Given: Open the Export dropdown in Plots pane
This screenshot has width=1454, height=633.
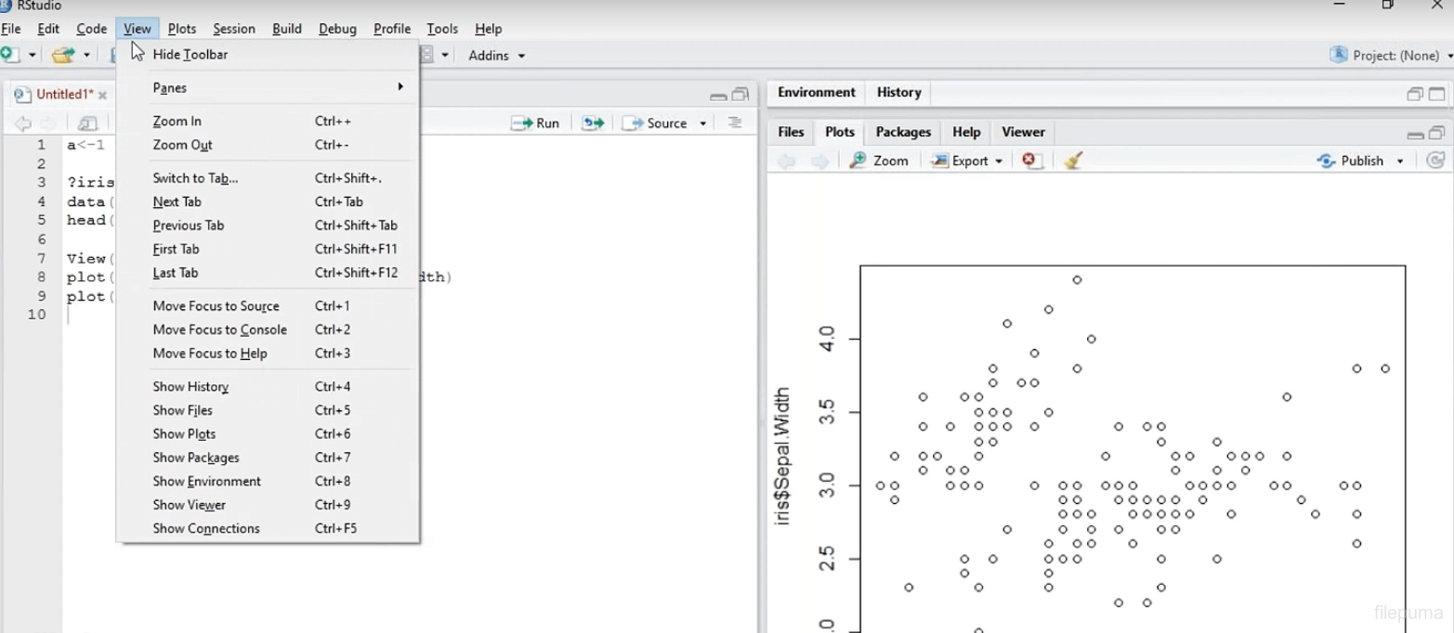Looking at the screenshot, I should coord(966,160).
